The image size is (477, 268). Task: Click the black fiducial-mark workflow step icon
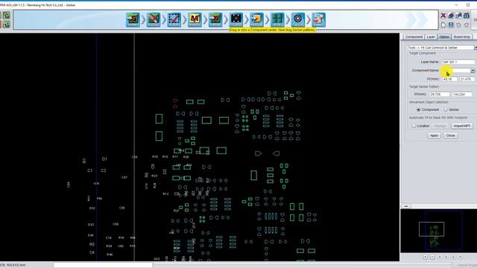pyautogui.click(x=236, y=20)
